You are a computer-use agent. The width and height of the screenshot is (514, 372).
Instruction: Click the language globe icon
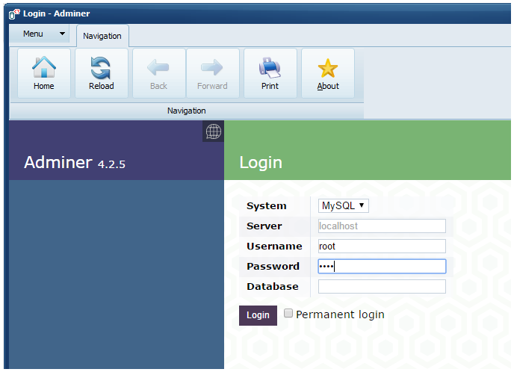coord(214,131)
